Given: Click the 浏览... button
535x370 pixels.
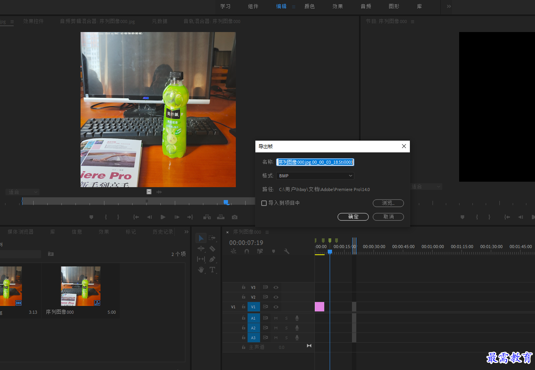Looking at the screenshot, I should pyautogui.click(x=388, y=203).
